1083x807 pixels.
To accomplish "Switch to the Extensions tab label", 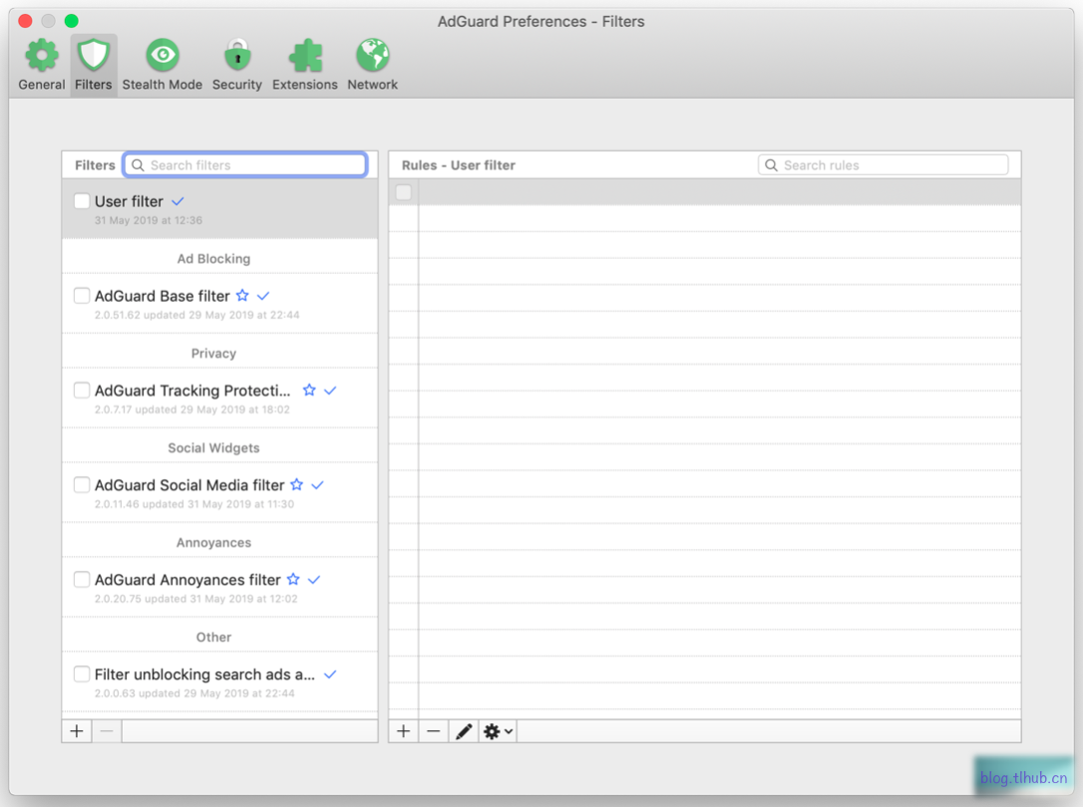I will (304, 85).
